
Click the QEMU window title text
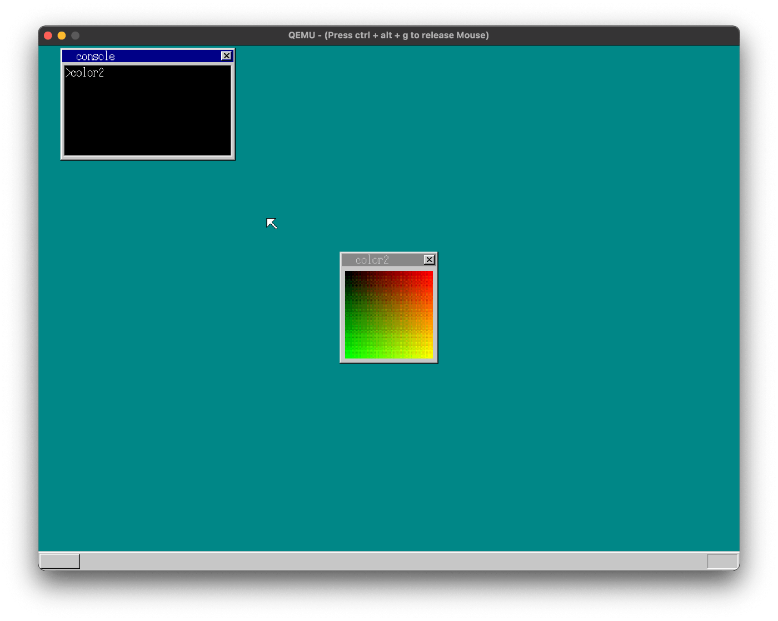pos(388,35)
